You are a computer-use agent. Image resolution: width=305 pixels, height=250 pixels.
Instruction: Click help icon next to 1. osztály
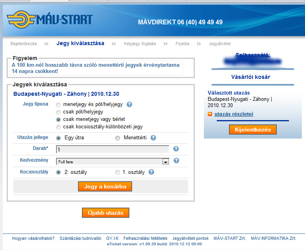point(151,172)
